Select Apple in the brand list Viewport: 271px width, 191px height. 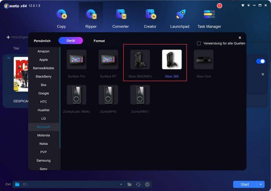click(x=43, y=60)
